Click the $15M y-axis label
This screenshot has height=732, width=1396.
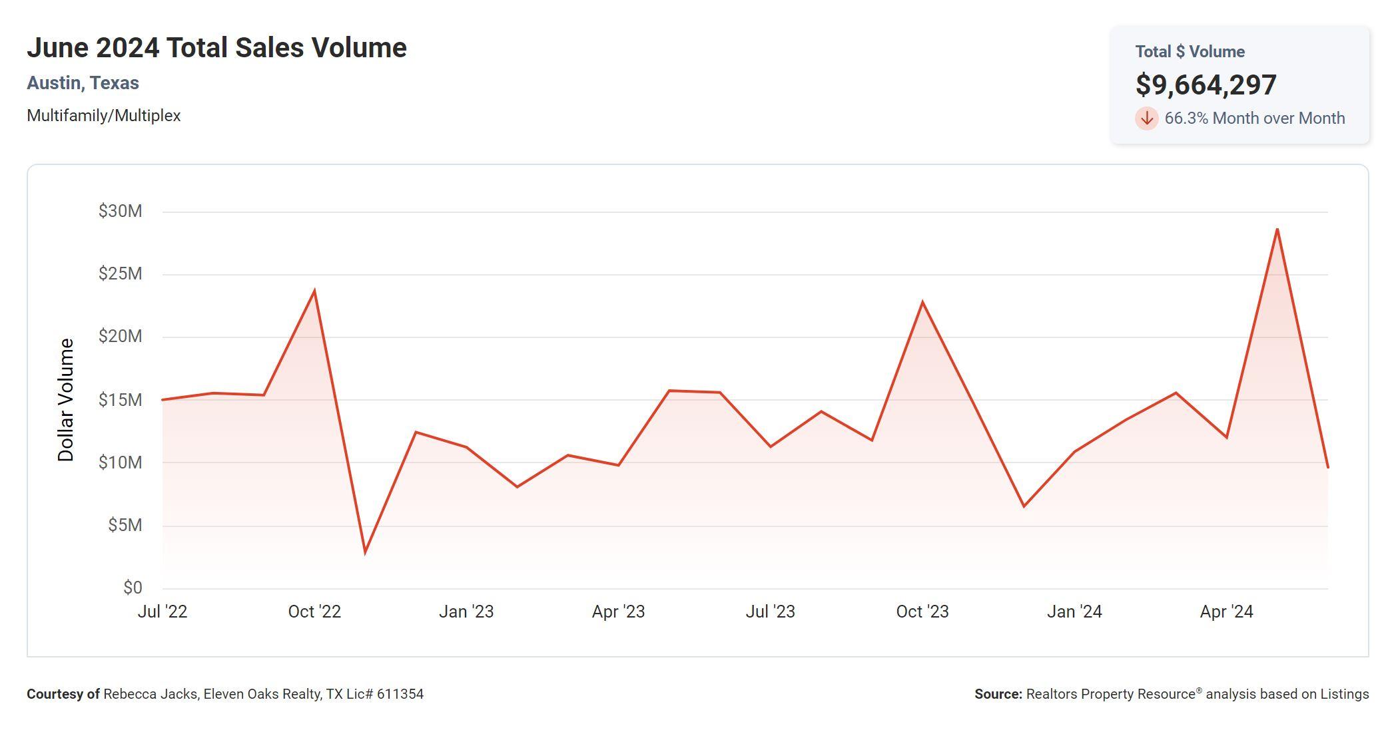pos(121,400)
